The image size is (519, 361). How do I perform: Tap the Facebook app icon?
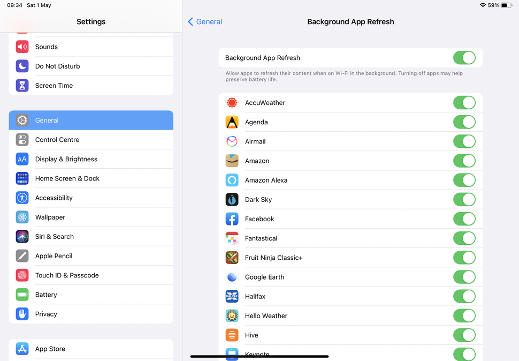point(232,219)
